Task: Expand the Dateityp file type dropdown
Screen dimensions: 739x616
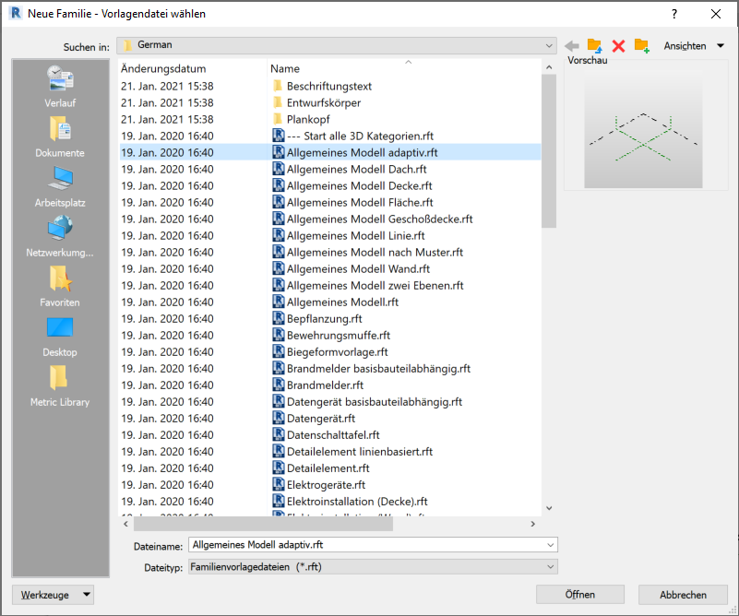Action: [550, 566]
